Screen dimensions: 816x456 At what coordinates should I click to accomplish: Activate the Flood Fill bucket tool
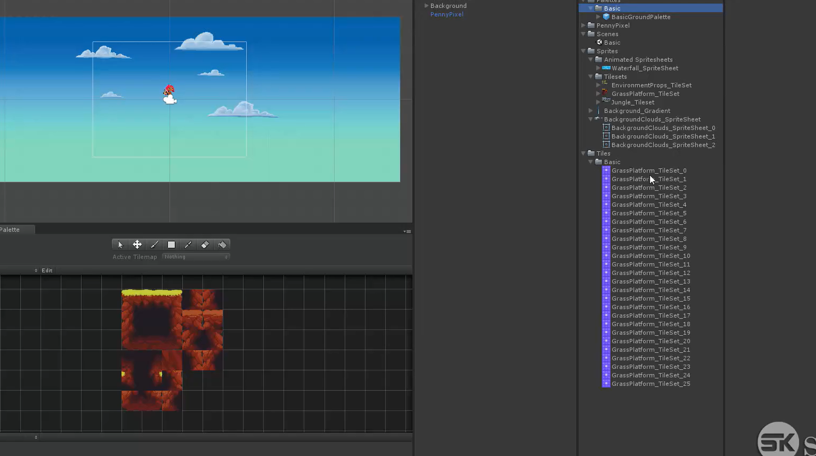point(223,245)
